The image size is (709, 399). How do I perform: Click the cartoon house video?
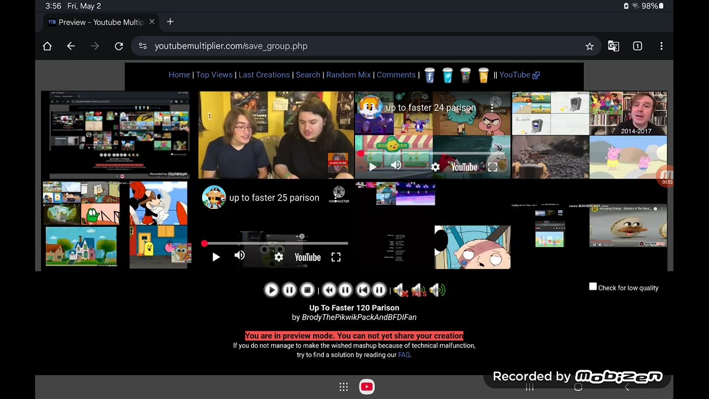click(x=81, y=247)
